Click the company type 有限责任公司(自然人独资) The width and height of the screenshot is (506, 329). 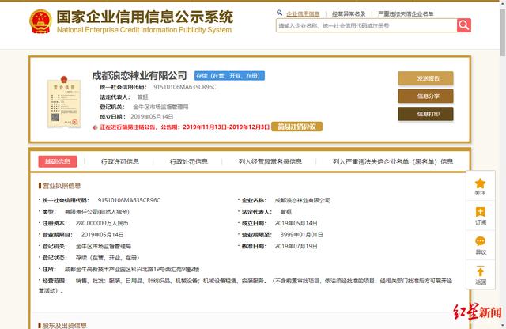pos(97,212)
